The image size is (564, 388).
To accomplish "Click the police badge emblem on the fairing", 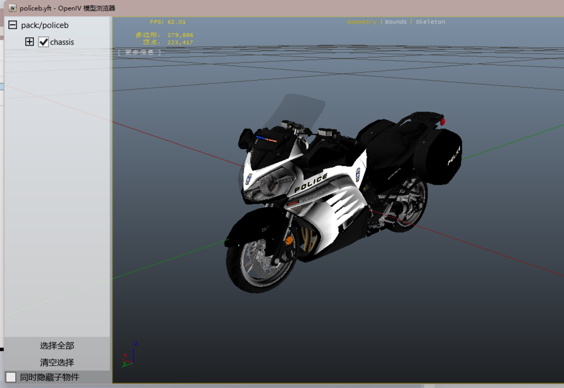I will [358, 172].
